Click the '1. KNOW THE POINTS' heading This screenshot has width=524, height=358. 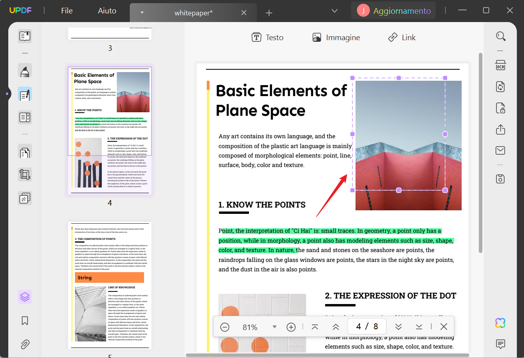point(262,205)
